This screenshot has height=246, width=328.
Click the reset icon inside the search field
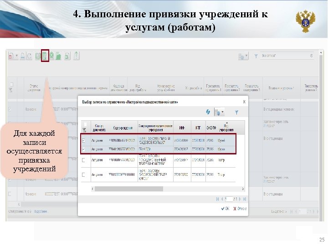pos(312,56)
